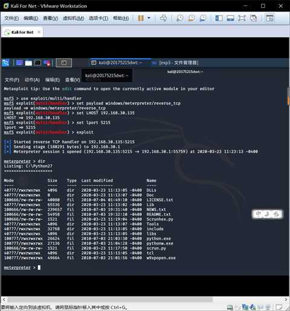Click the scrun.py file name

pos(156,248)
